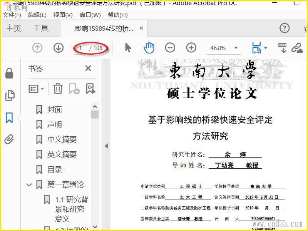Jump to 声明 bookmark
This screenshot has height=231, width=308.
click(x=54, y=124)
